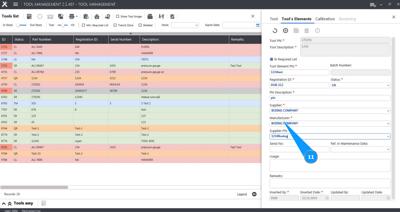The width and height of the screenshot is (400, 212).
Task: Open the hamburger menu in title bar
Action: (x=16, y=4)
